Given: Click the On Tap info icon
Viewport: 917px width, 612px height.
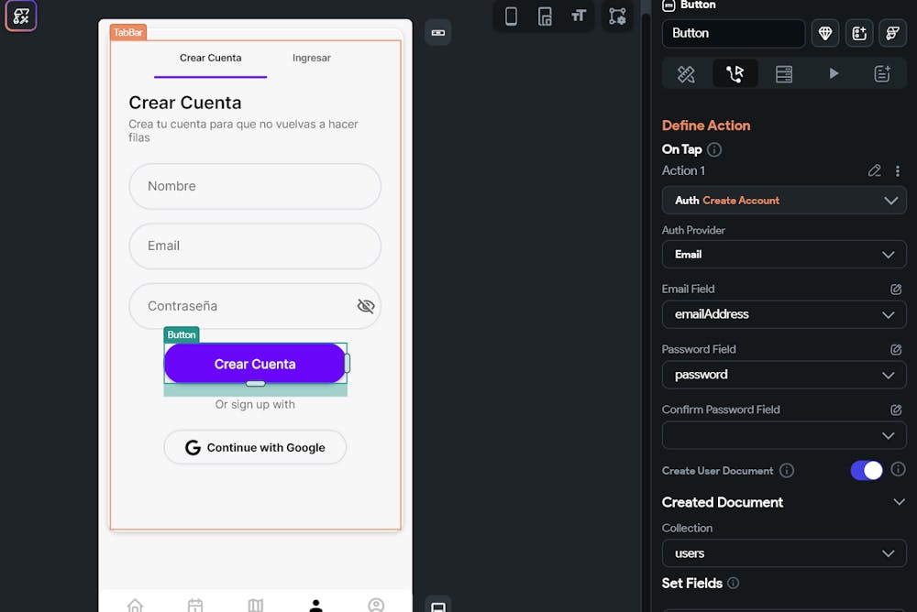Looking at the screenshot, I should [714, 149].
